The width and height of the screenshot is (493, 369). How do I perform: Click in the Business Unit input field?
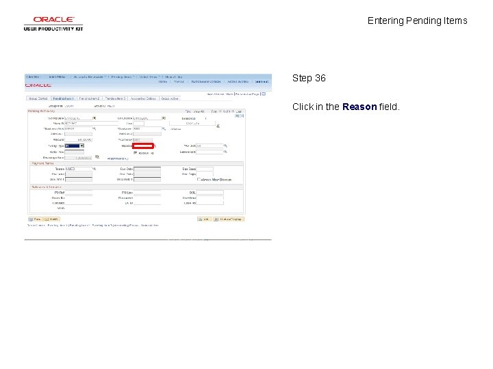(79, 128)
